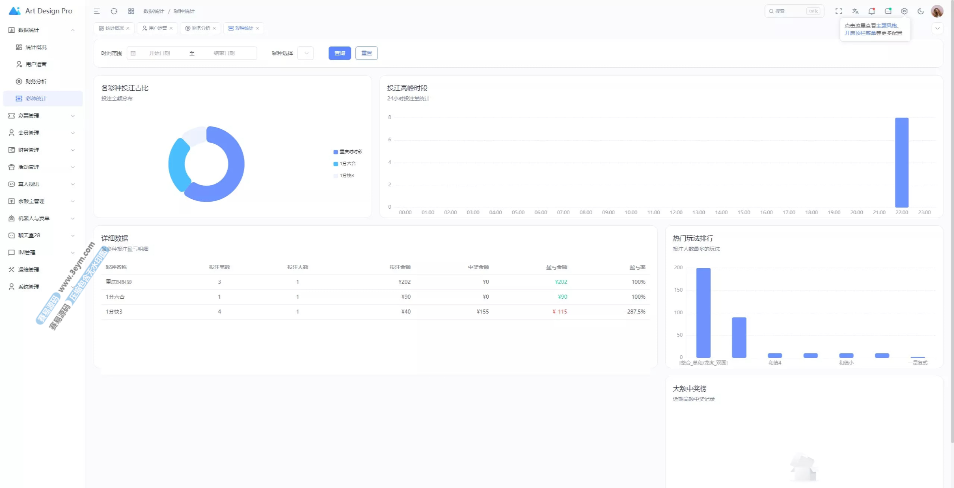The height and width of the screenshot is (488, 954).
Task: Open the notification bell
Action: [x=872, y=11]
